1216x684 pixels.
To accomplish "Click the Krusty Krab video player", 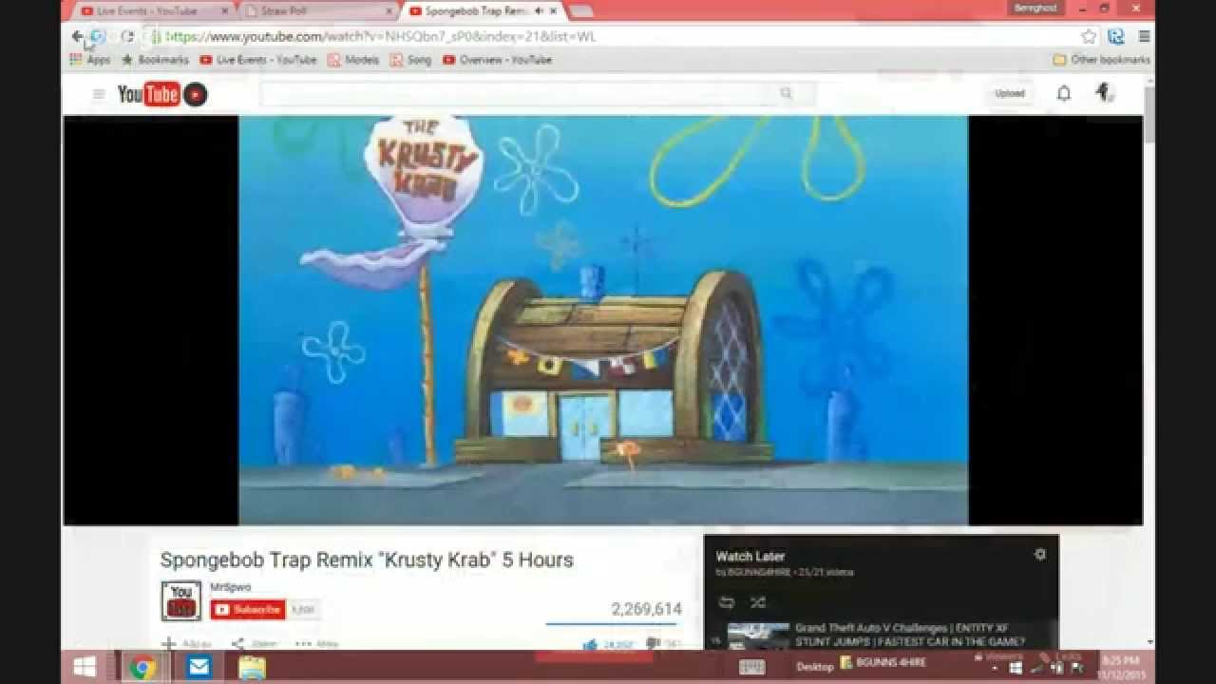I will tap(603, 320).
